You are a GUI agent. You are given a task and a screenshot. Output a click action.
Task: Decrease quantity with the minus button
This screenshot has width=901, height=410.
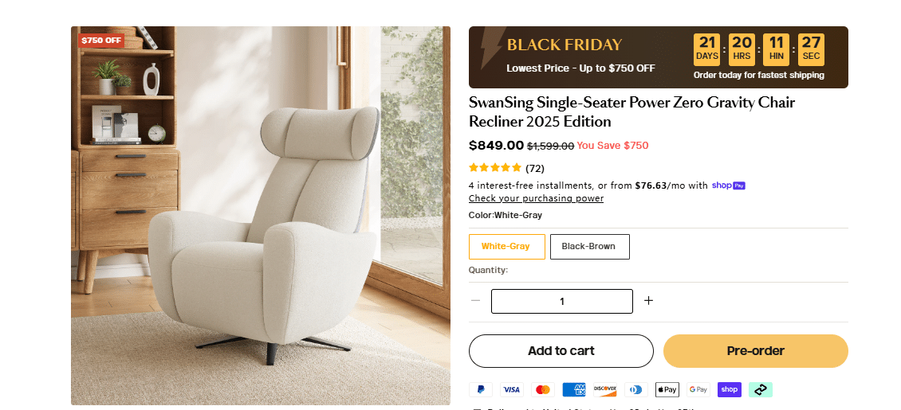click(476, 301)
